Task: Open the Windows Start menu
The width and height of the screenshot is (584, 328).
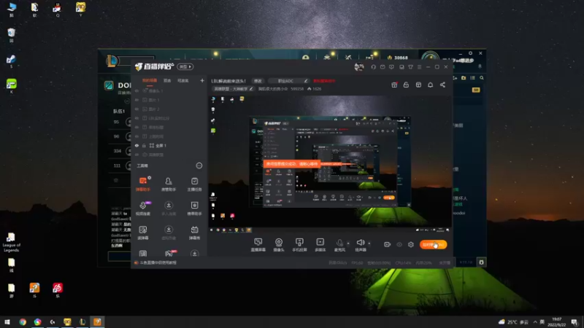Action: click(7, 321)
